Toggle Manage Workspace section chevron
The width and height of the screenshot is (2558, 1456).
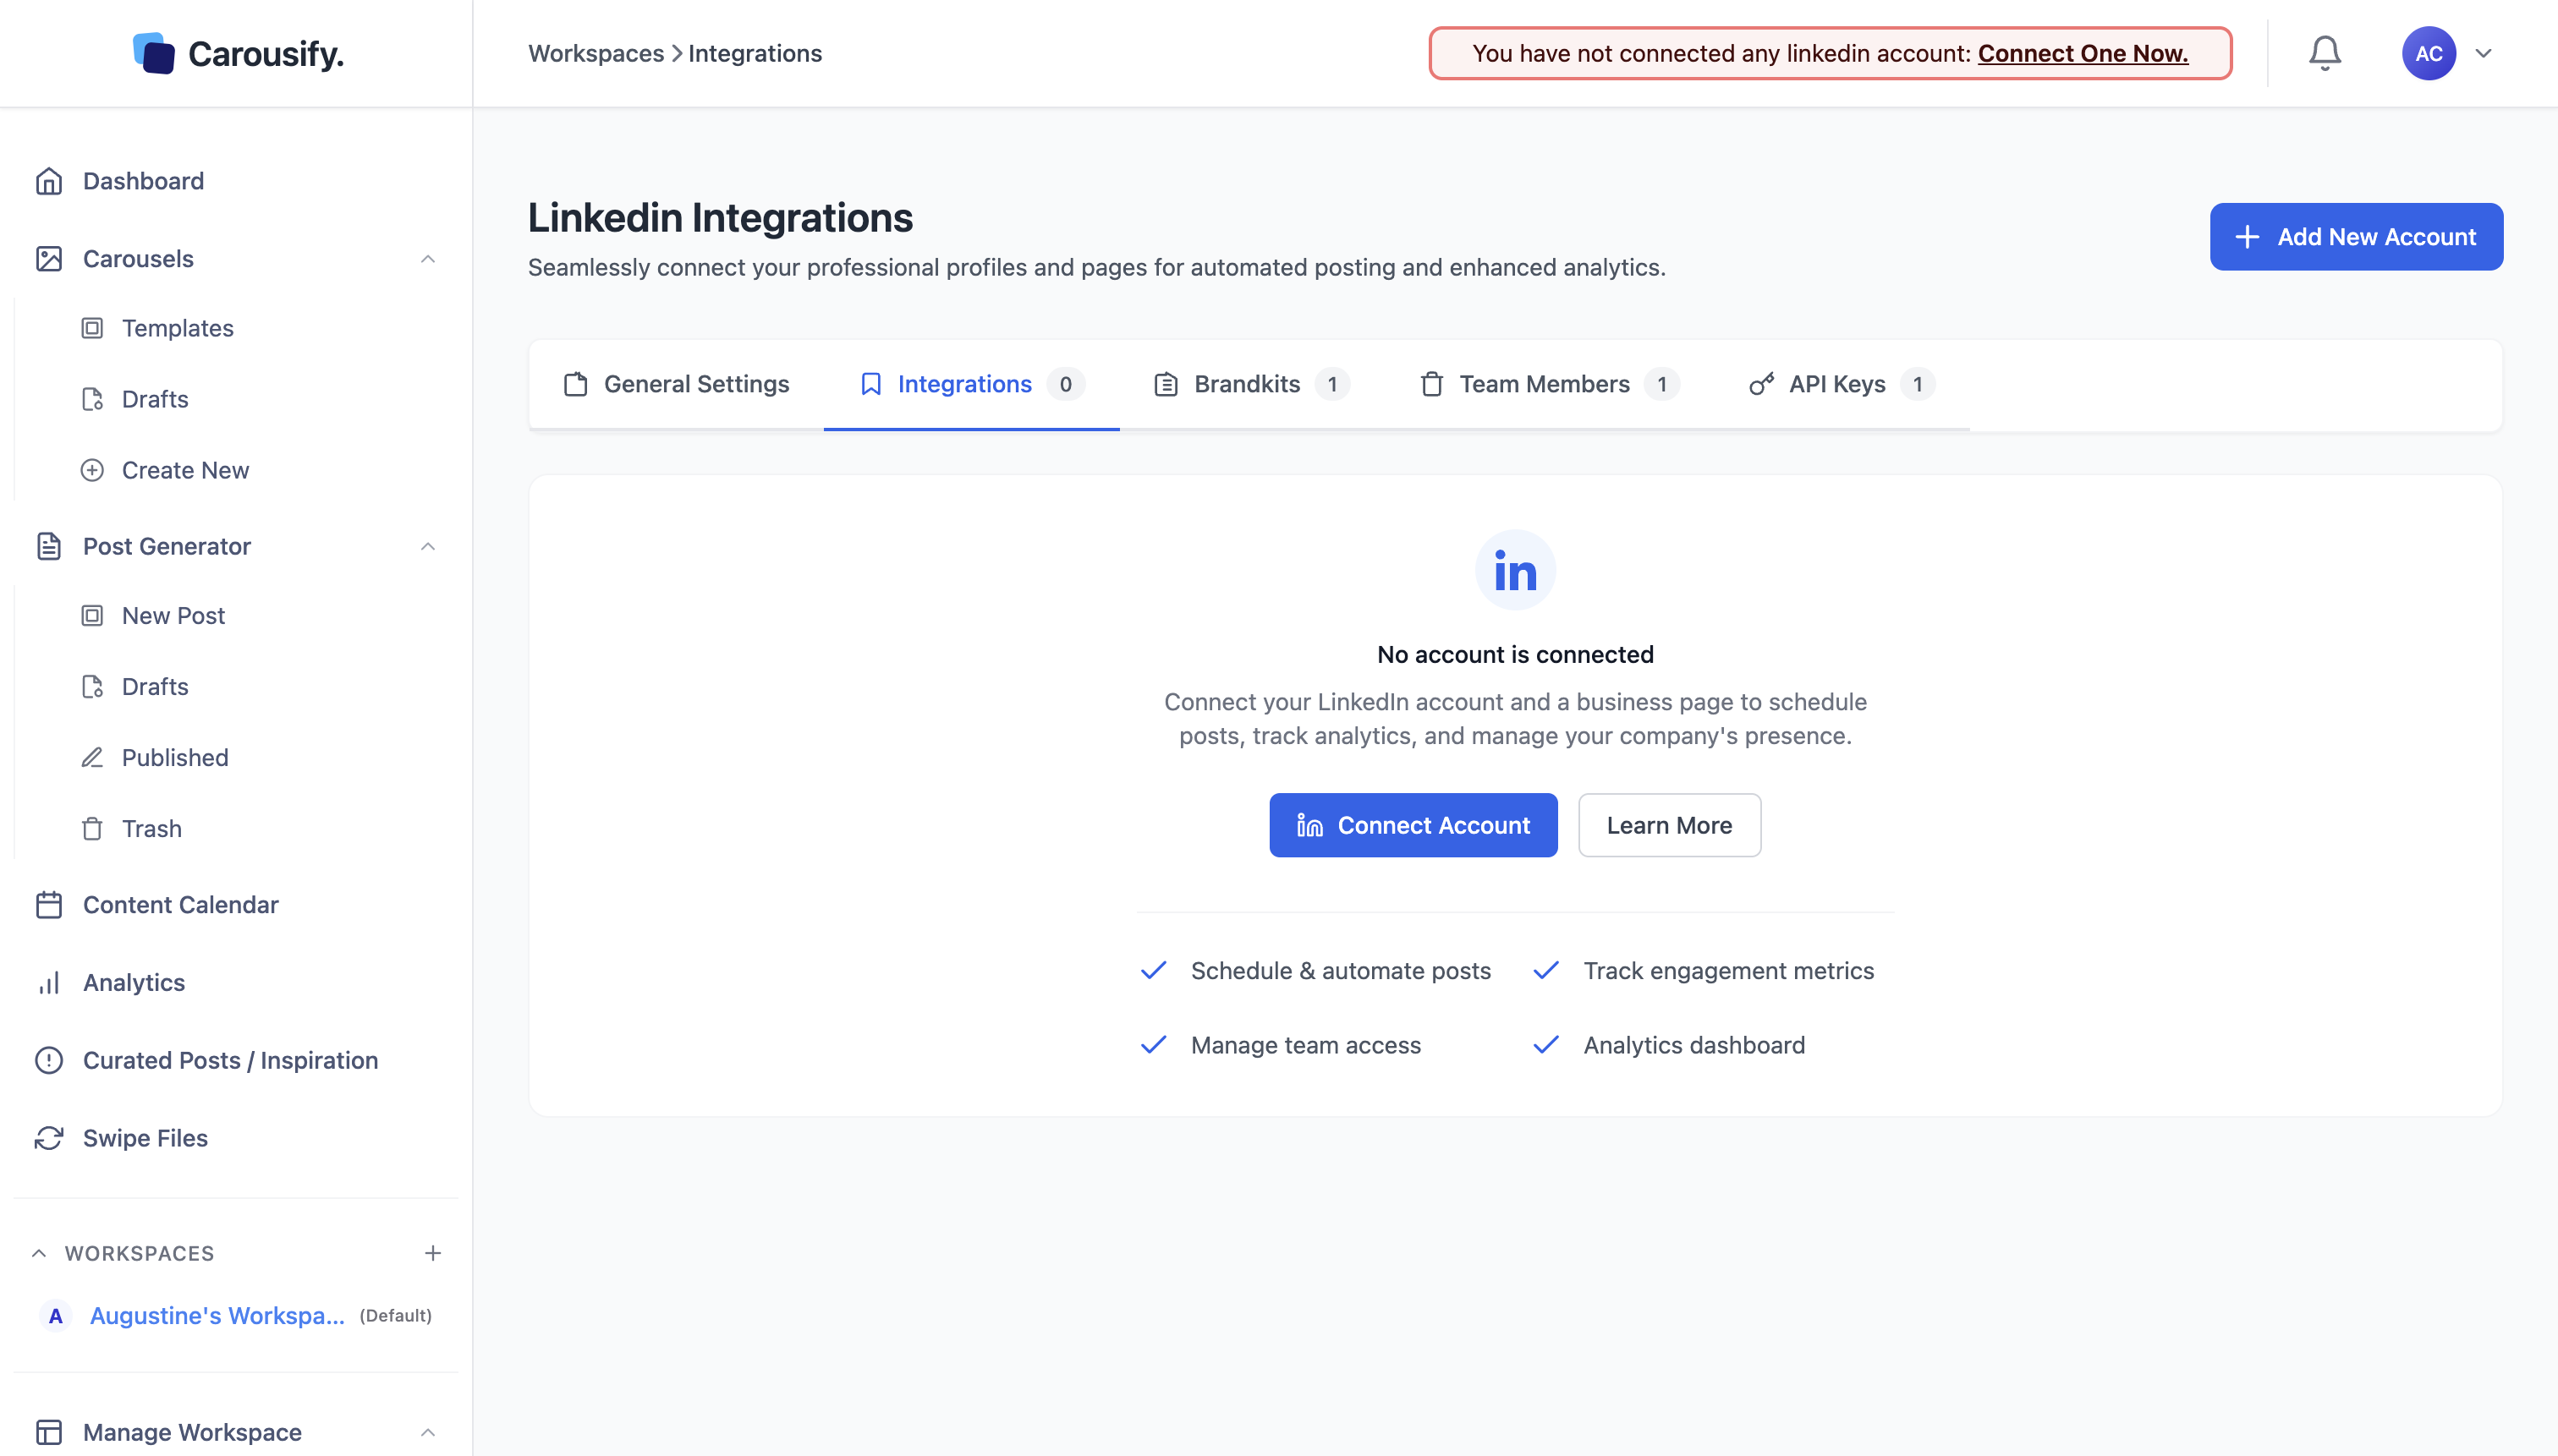(428, 1432)
